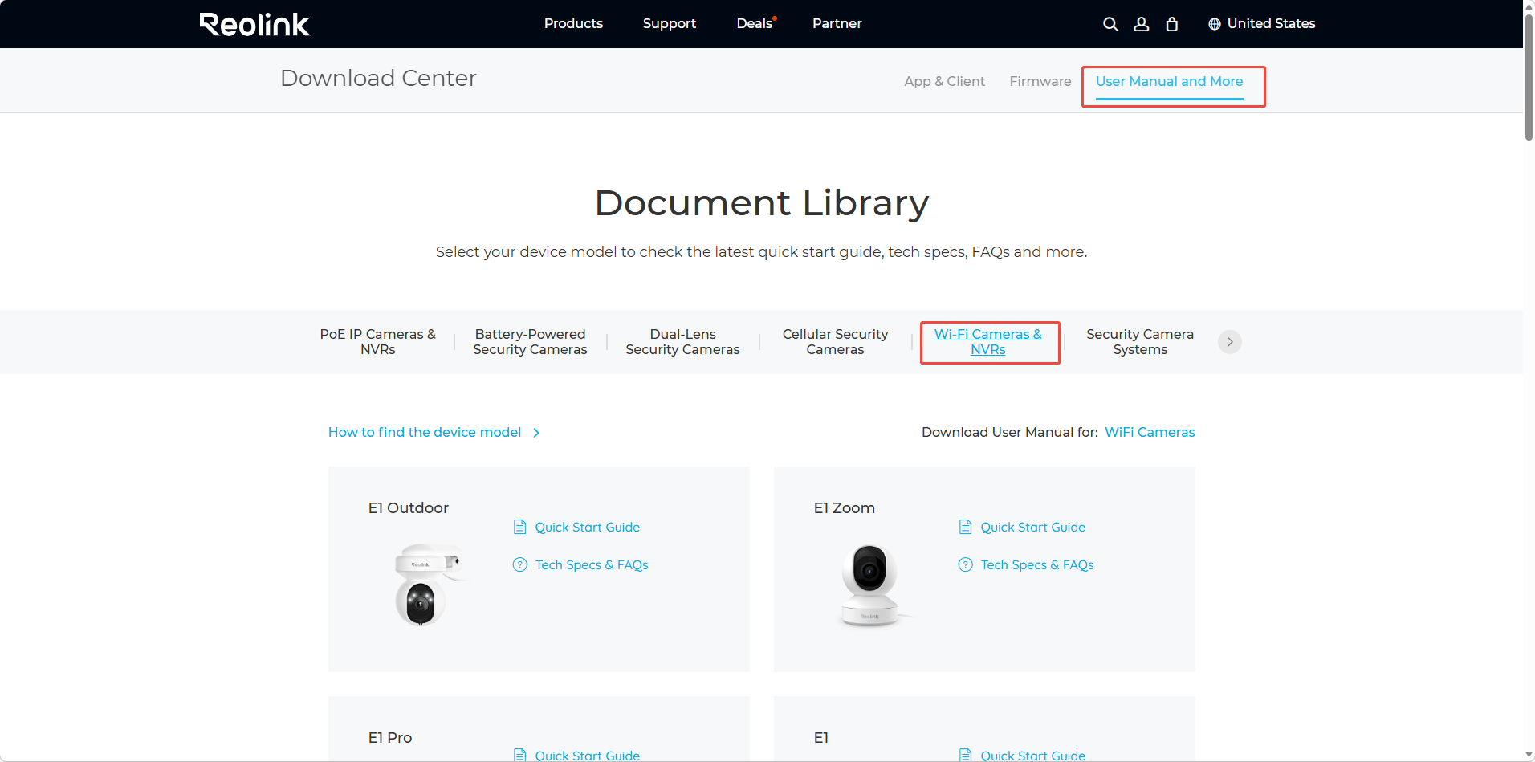Select User Manual and More tab
Screen dimensions: 1535x762
1169,82
